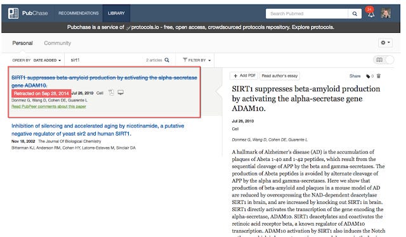This screenshot has width=406, height=237.
Task: Delete article using the trash icon
Action: pos(379,76)
